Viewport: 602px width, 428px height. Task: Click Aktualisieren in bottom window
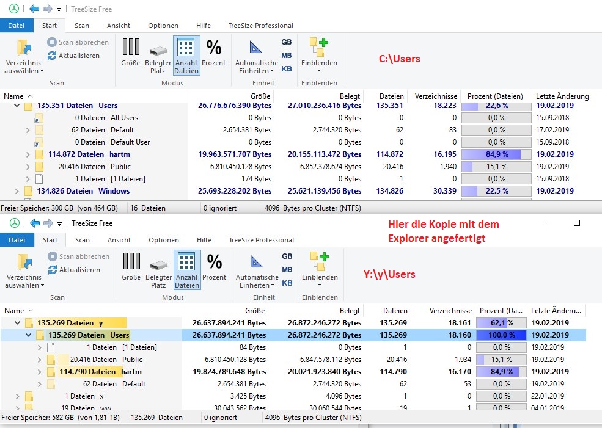[75, 270]
